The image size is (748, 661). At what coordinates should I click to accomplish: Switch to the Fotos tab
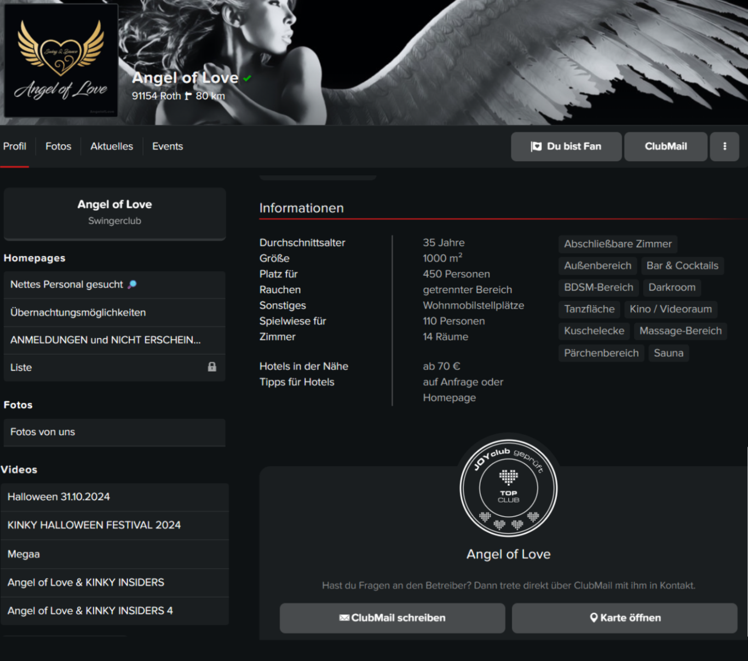(58, 146)
